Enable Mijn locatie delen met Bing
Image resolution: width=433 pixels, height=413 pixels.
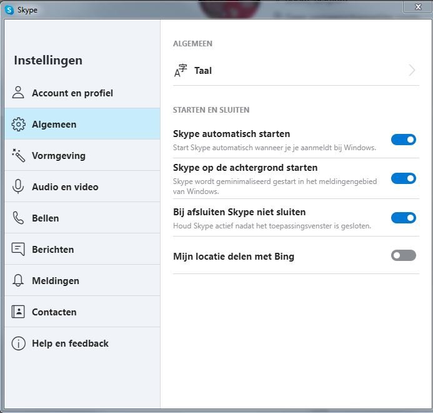point(404,255)
